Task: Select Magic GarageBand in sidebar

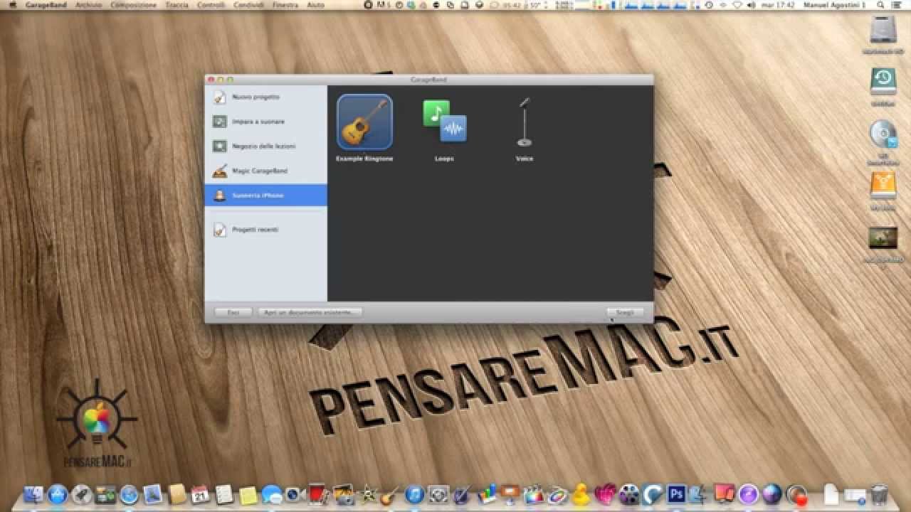Action: point(266,171)
